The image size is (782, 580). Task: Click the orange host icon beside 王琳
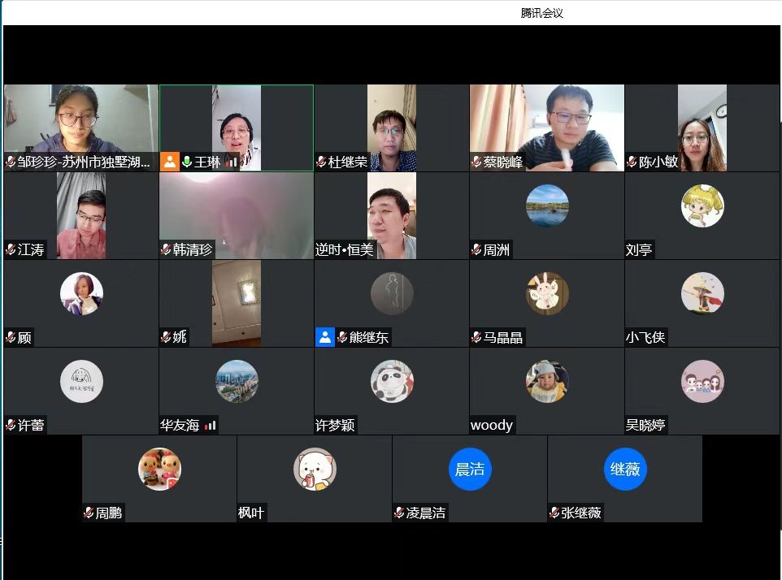click(169, 162)
